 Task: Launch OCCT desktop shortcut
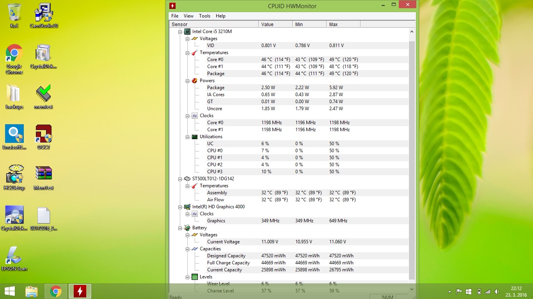click(44, 137)
